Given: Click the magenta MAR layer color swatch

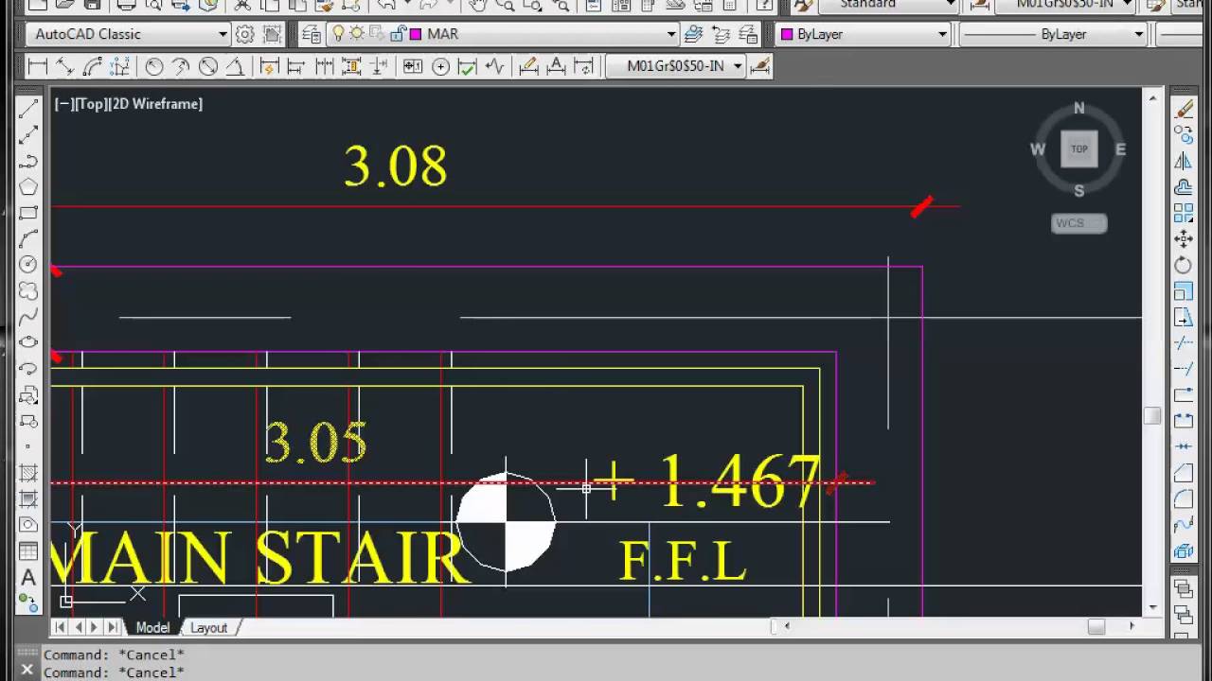Looking at the screenshot, I should [416, 34].
